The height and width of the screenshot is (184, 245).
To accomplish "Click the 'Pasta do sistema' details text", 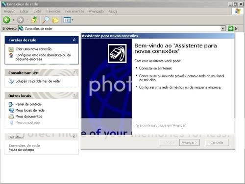I will (x=21, y=150).
